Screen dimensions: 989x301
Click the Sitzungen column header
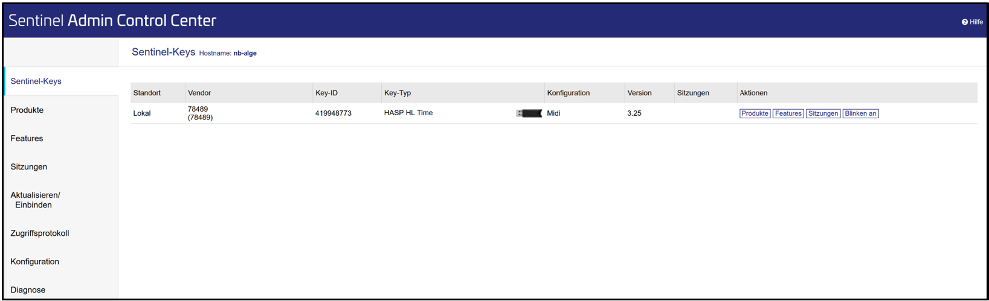pos(693,93)
